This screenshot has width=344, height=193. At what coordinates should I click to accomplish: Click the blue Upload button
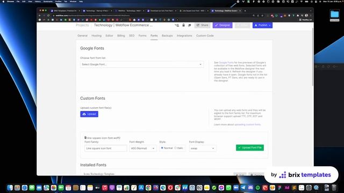pyautogui.click(x=89, y=114)
